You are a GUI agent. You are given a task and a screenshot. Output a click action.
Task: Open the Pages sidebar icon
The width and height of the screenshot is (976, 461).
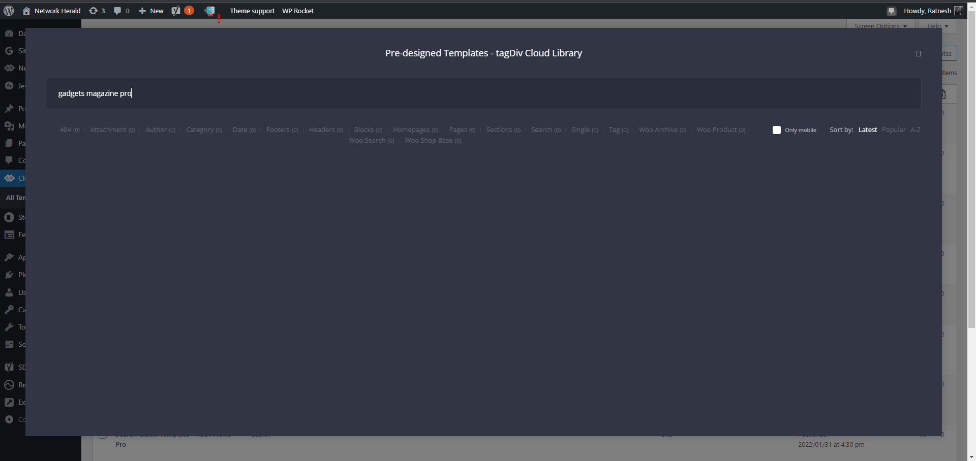pos(9,143)
